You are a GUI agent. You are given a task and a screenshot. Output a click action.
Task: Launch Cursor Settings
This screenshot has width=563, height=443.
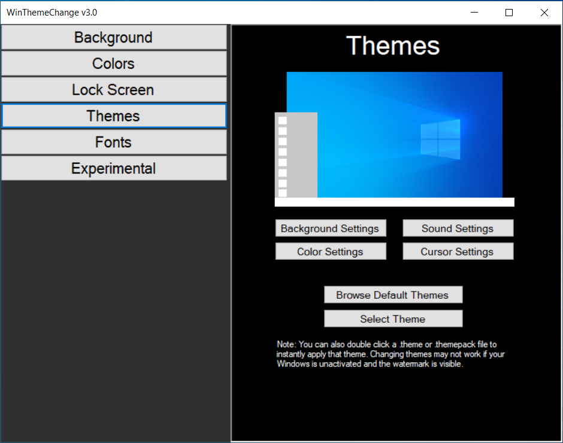(458, 251)
